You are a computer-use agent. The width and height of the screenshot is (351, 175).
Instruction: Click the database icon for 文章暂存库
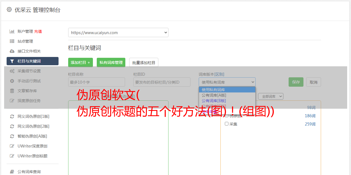click(x=12, y=91)
